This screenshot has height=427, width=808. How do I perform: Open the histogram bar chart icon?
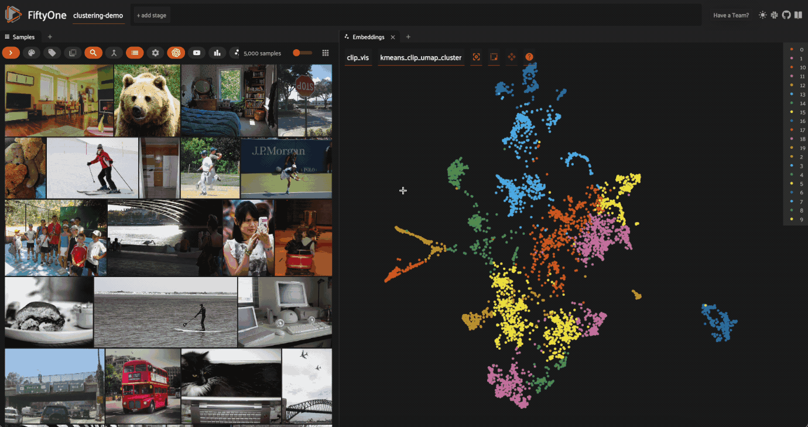coord(217,53)
